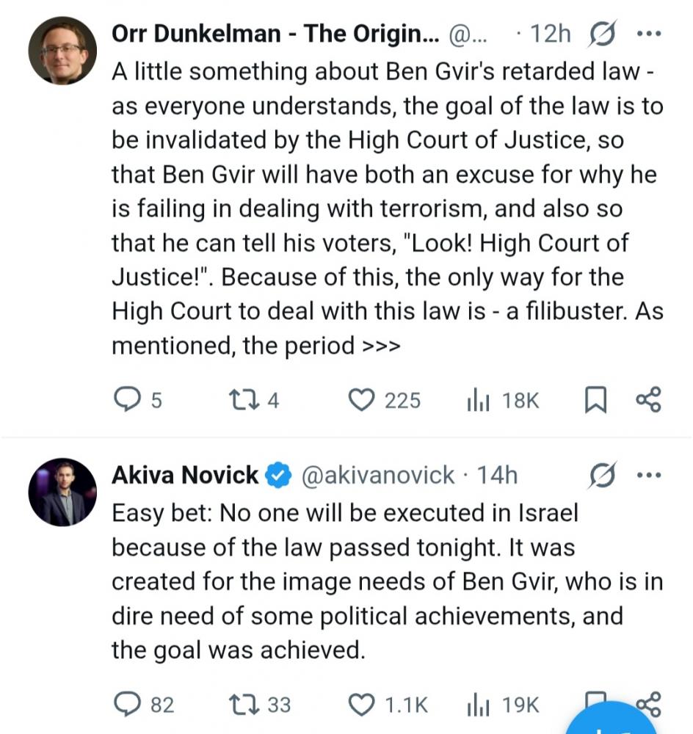693x734 pixels.
Task: Open more options on Orr Dunkelman's tweet
Action: coord(648,34)
